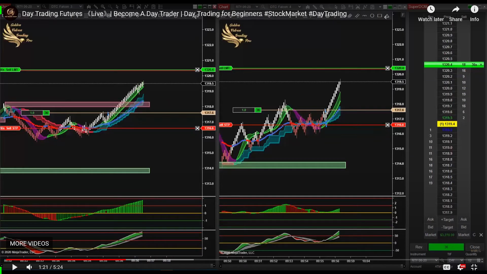Viewport: 487px width, 274px height.
Task: Click the C center price button
Action: (474, 235)
